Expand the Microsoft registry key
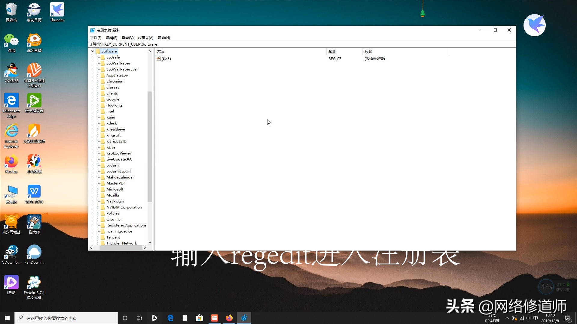The image size is (577, 324). pos(98,189)
